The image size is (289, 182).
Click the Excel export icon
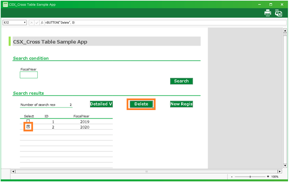pos(278,13)
